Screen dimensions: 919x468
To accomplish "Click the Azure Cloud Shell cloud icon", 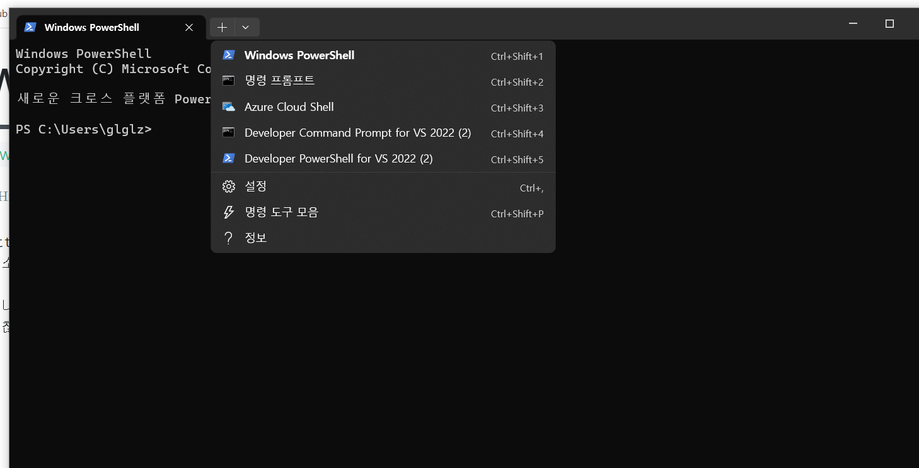I will click(x=229, y=107).
